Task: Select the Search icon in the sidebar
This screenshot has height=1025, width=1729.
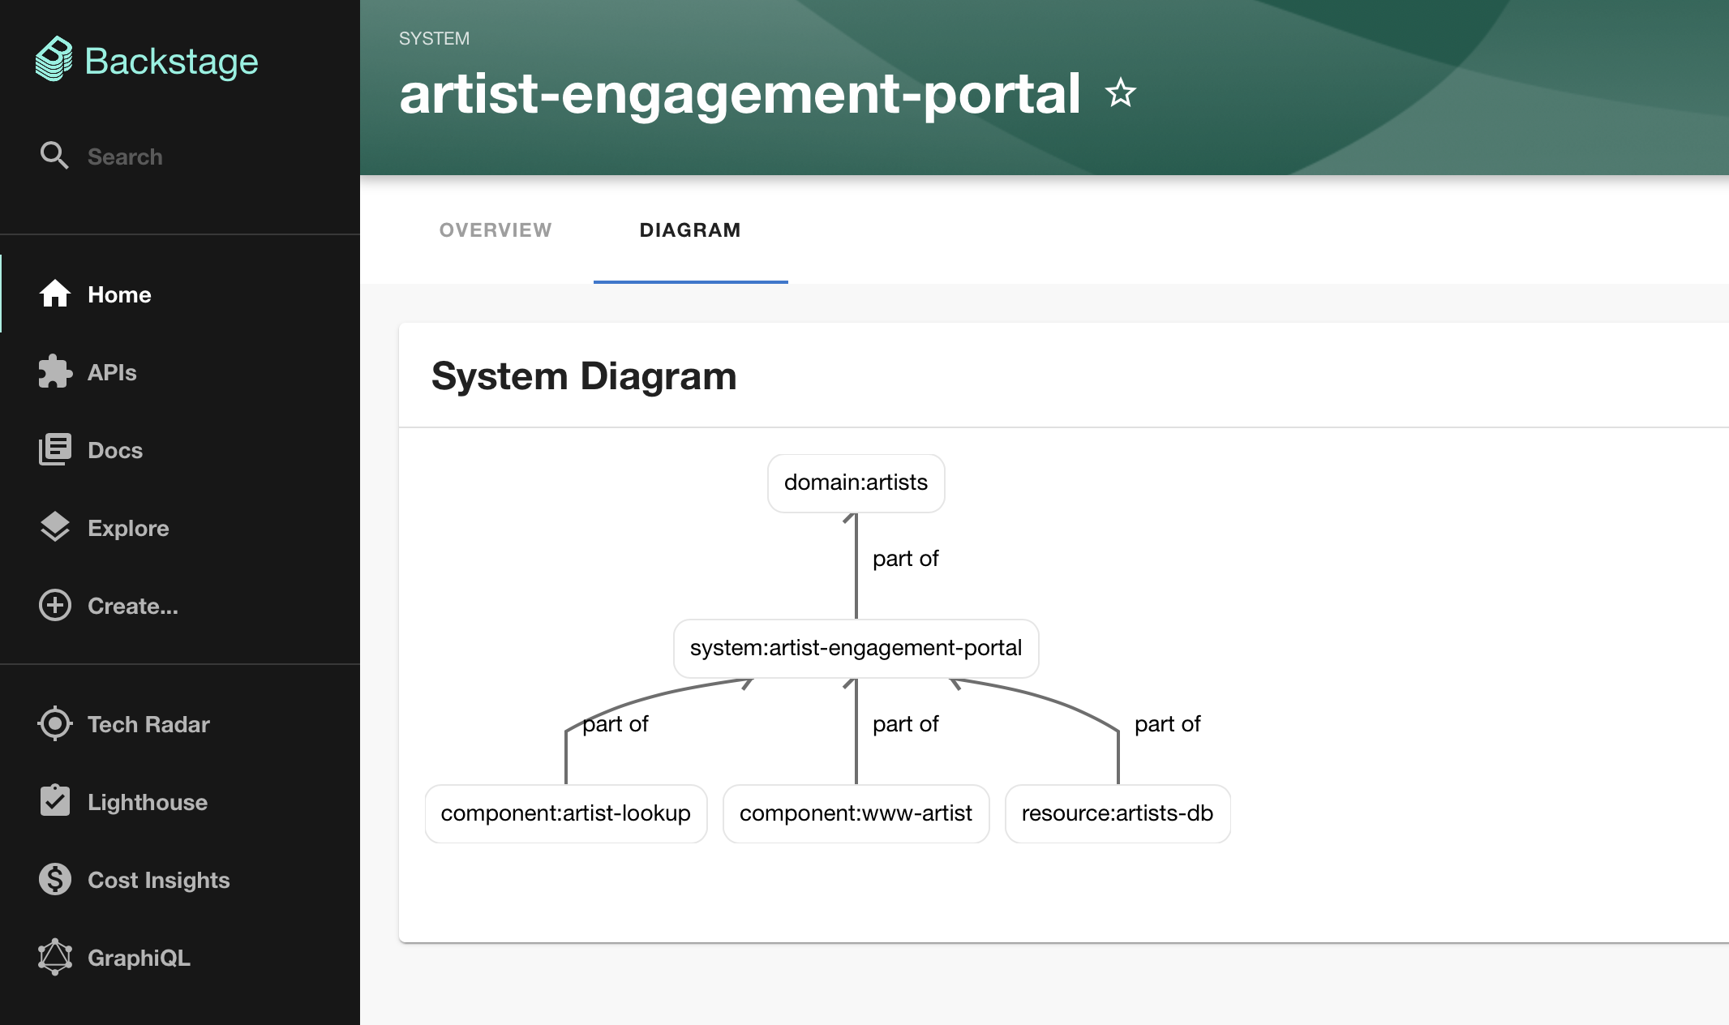Action: click(54, 156)
